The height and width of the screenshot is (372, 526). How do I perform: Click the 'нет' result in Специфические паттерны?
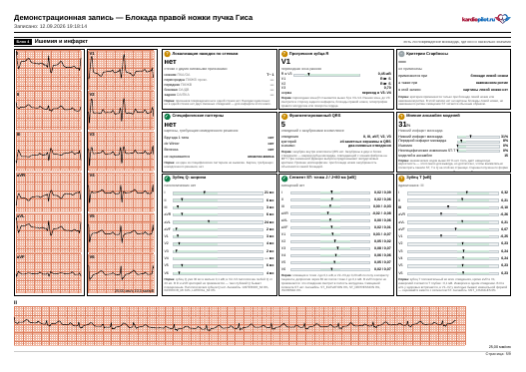pyautogui.click(x=170, y=125)
